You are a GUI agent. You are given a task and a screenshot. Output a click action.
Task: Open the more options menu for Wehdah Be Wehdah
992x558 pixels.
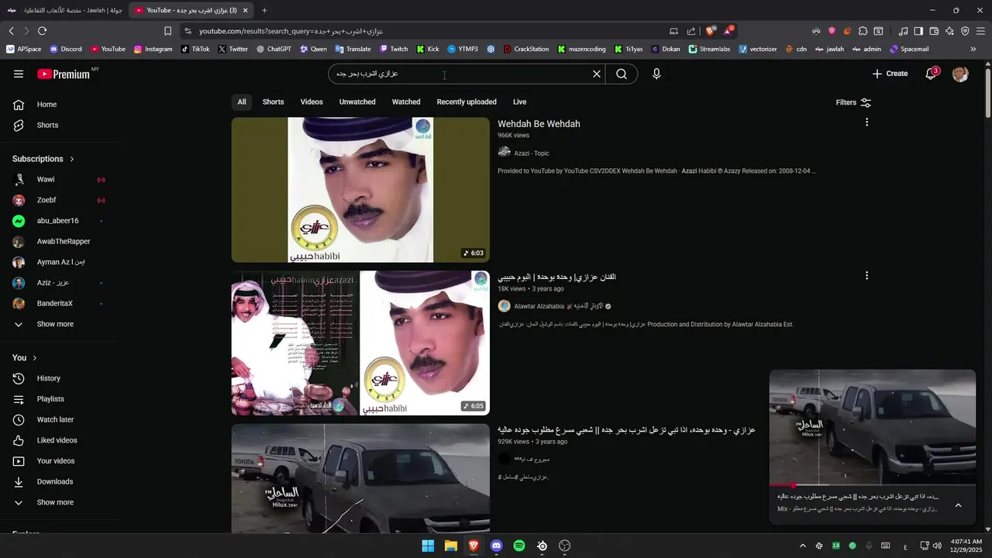pos(866,122)
